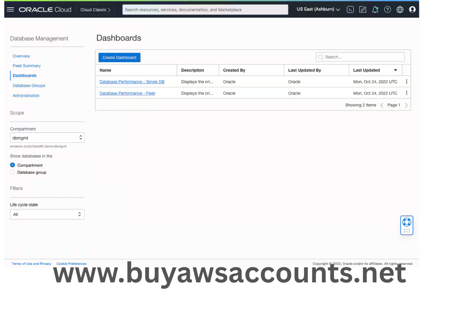Click the Create Dashboard button
This screenshot has height=309, width=464.
[119, 58]
